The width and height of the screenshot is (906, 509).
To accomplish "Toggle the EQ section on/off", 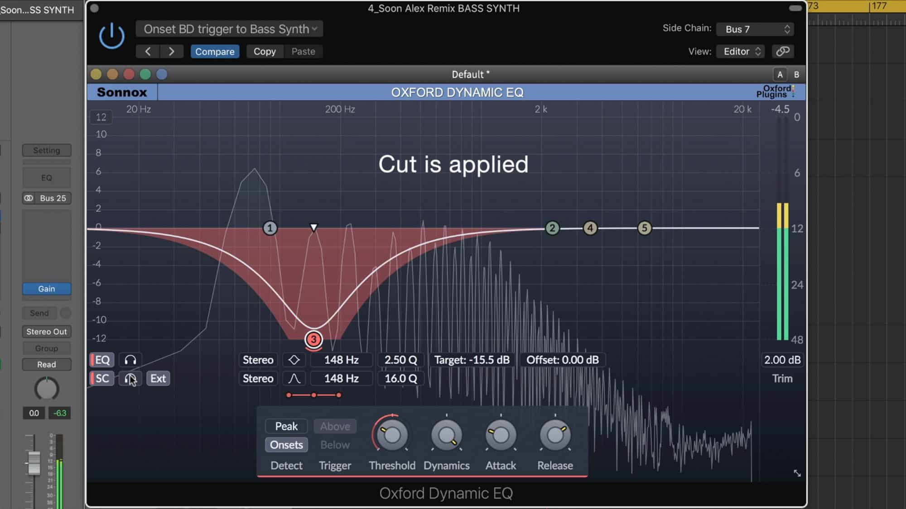I will point(102,360).
